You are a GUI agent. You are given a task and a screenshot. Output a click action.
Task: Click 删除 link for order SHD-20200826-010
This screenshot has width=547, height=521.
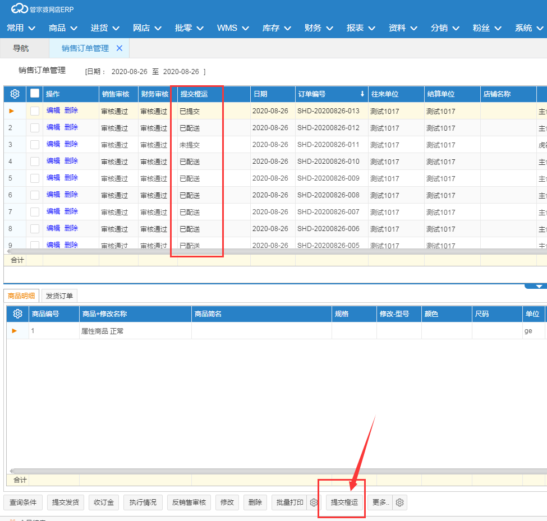click(x=71, y=160)
